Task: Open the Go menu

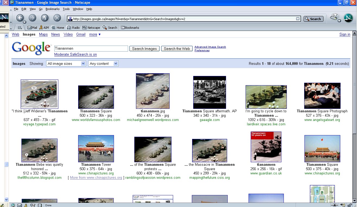Action: (41, 9)
